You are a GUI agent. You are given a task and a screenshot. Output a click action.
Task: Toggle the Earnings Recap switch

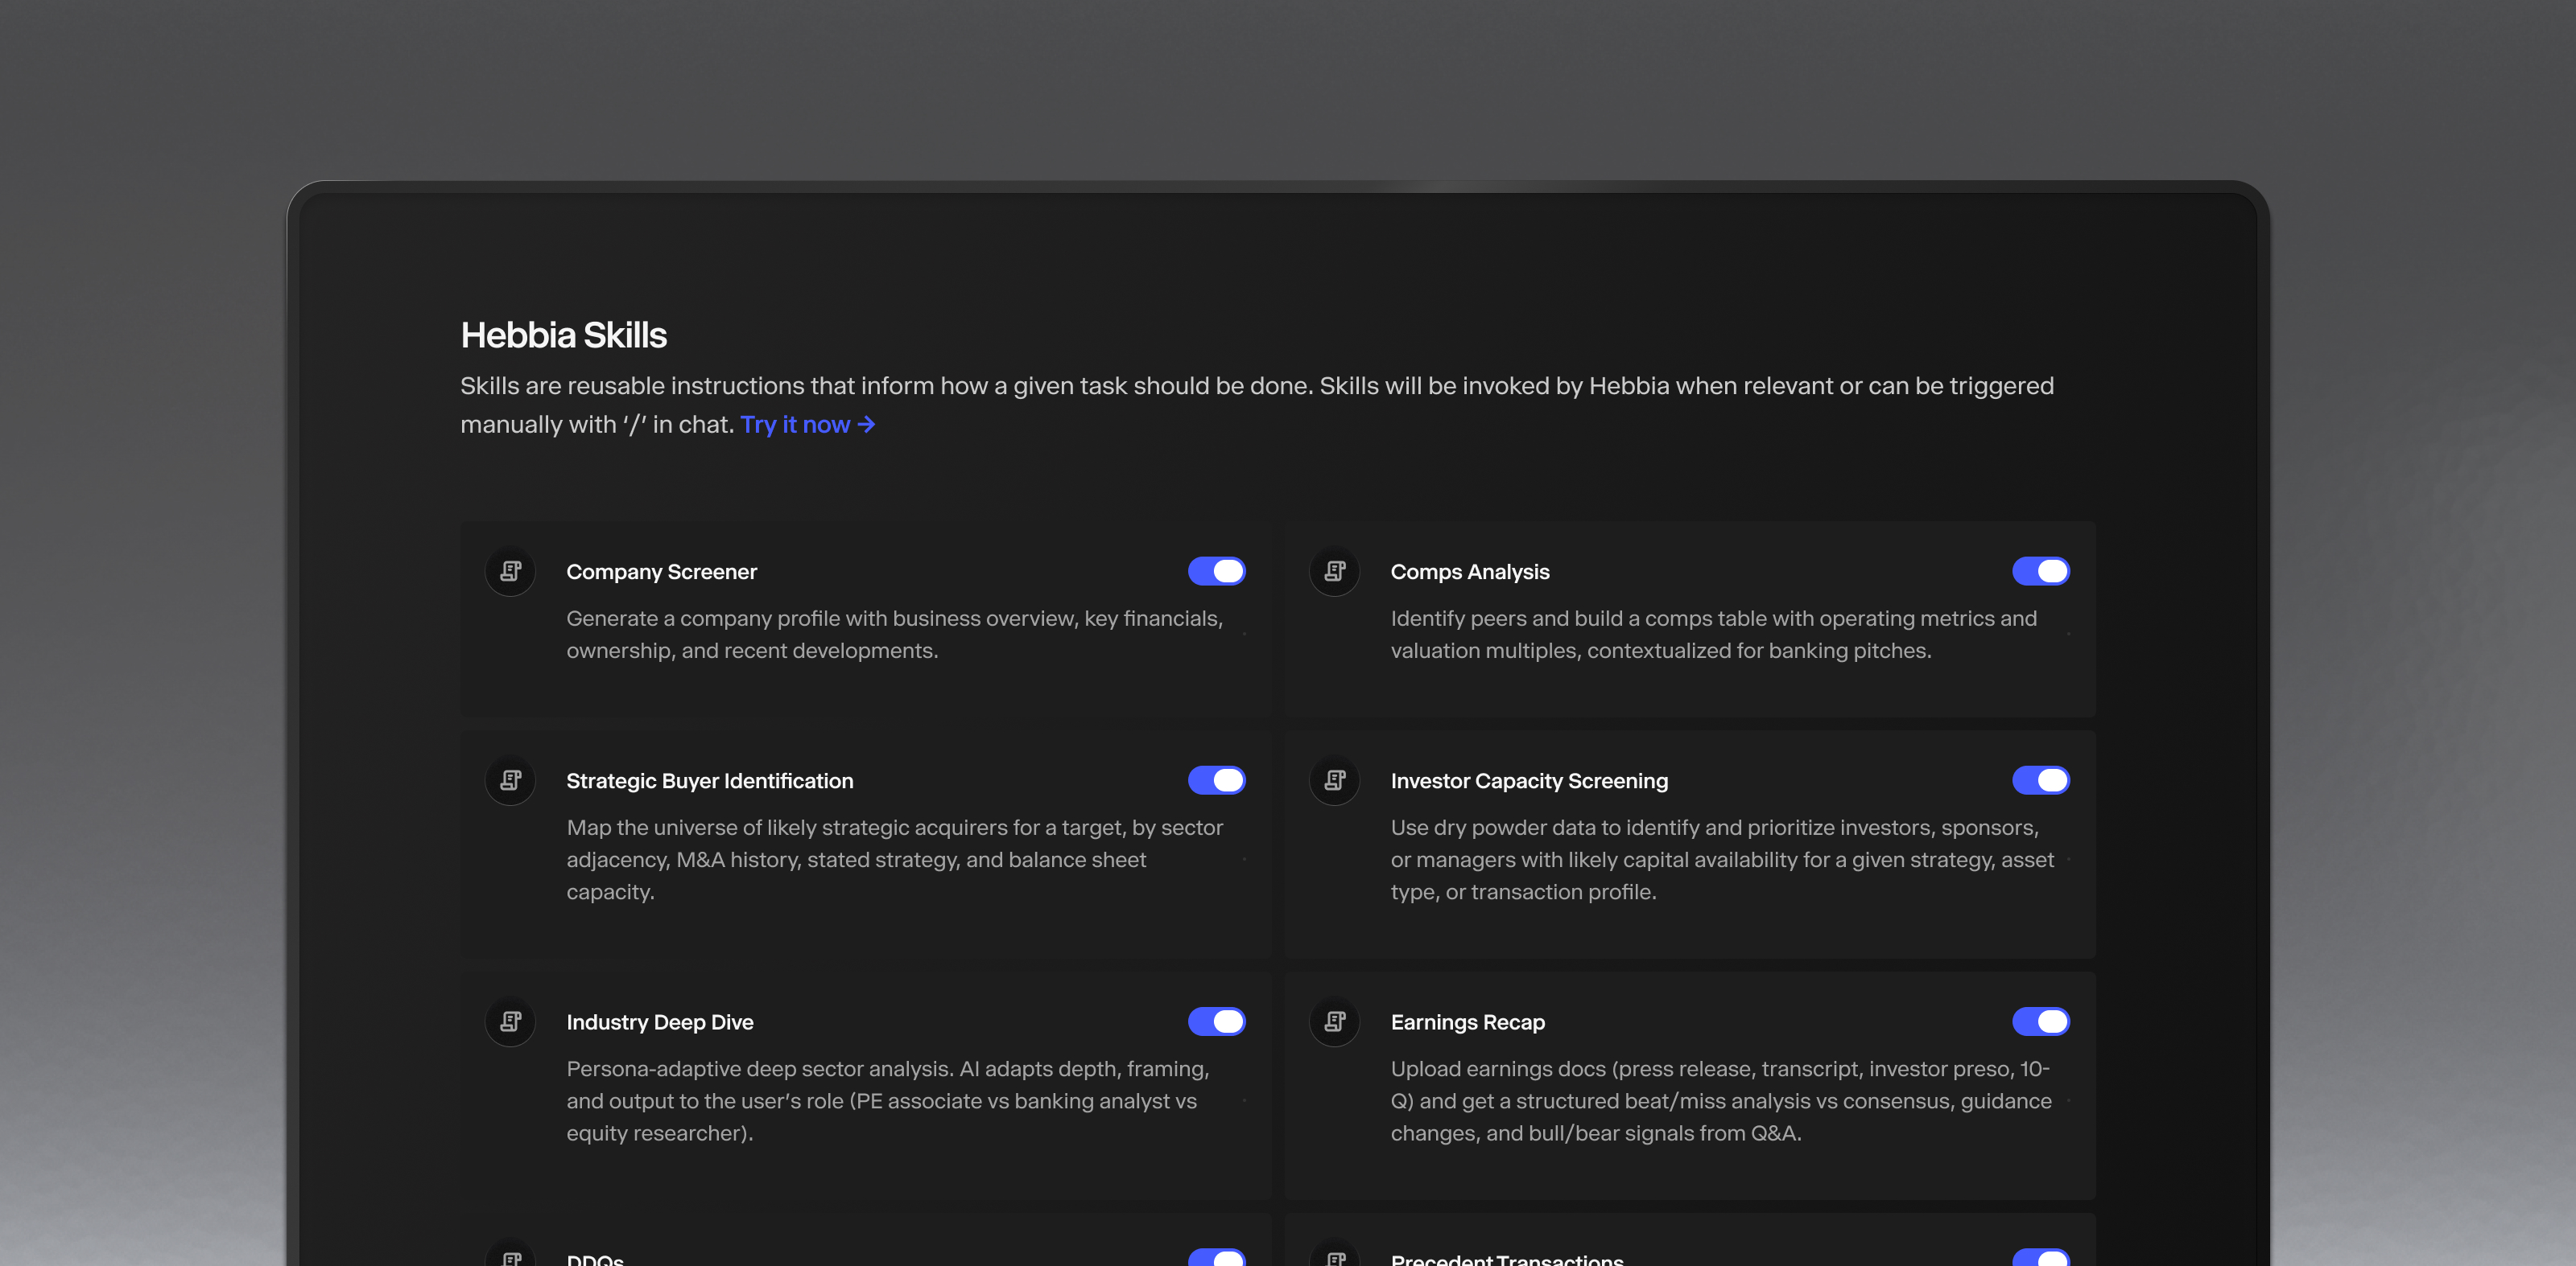coord(2040,1021)
